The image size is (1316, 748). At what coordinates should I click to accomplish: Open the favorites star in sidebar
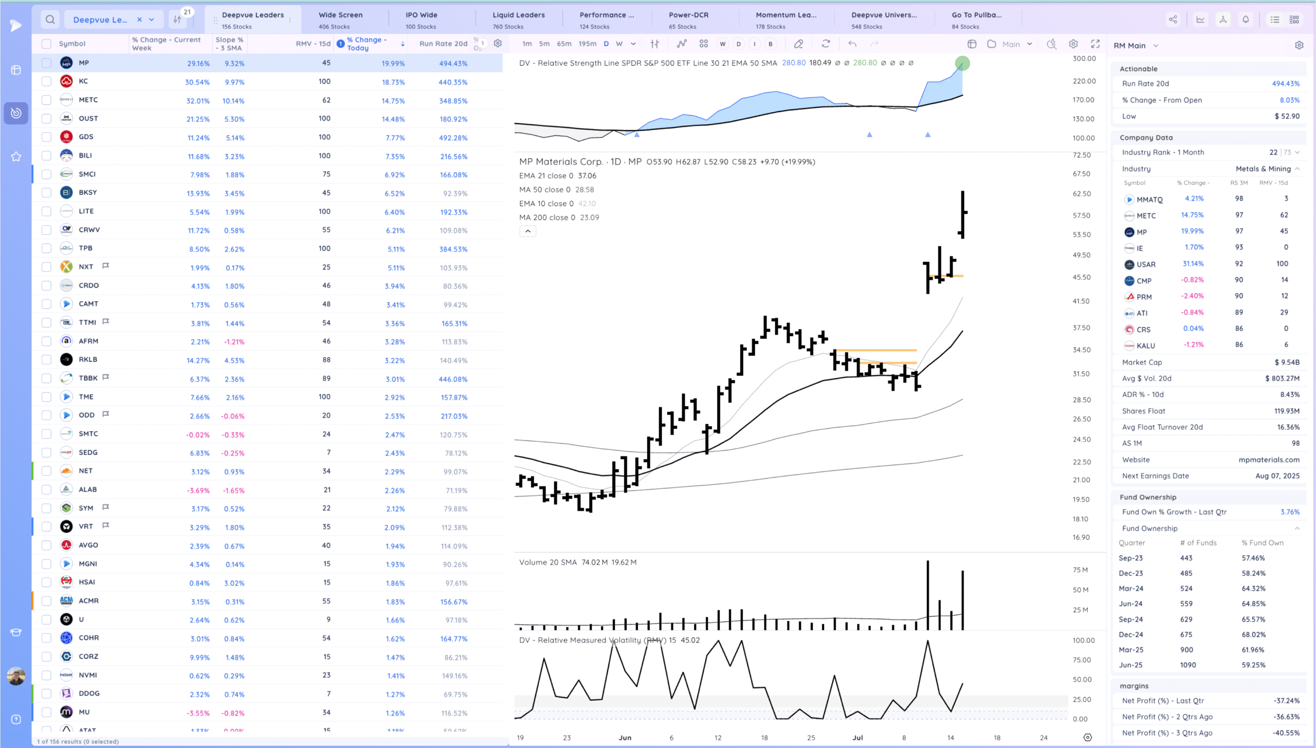[x=16, y=156]
